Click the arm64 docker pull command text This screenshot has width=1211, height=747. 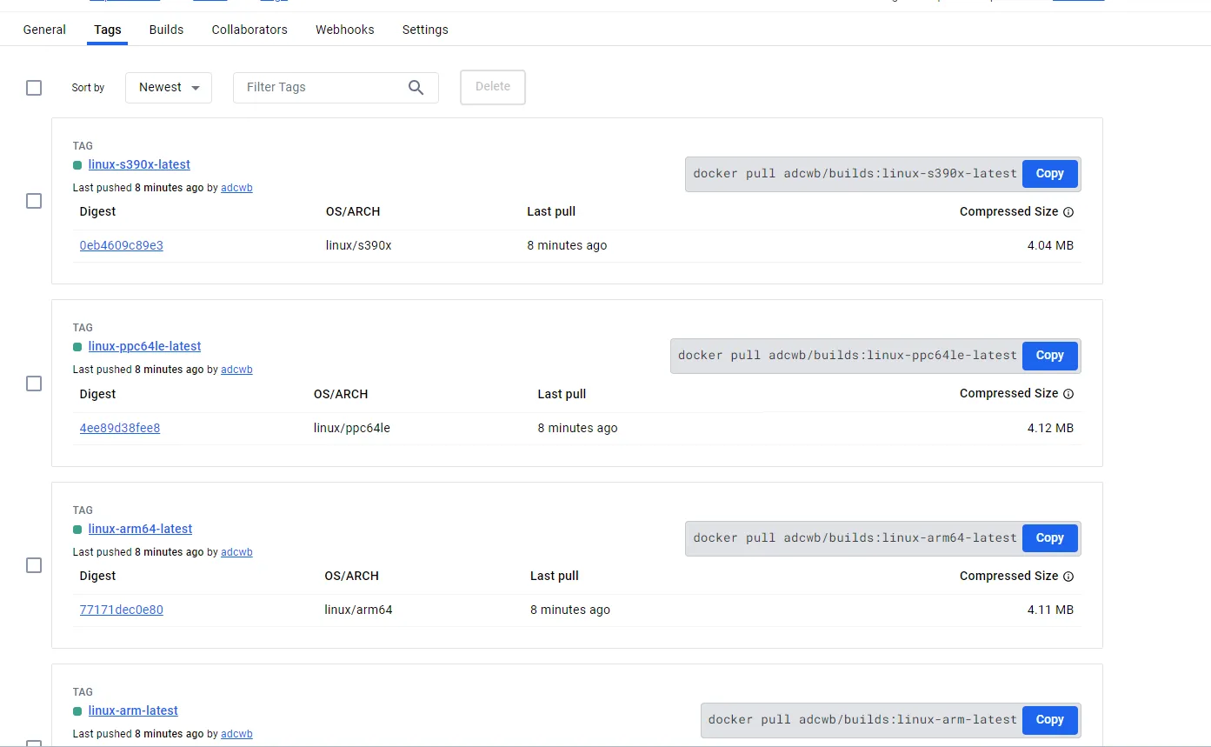pos(855,538)
